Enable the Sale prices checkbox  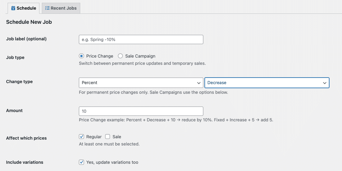pyautogui.click(x=108, y=137)
